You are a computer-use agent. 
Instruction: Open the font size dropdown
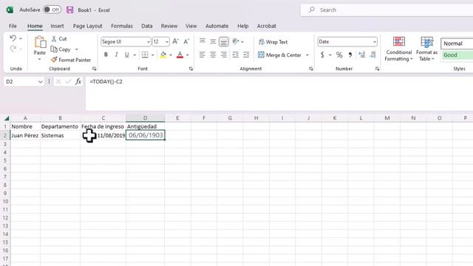[x=167, y=41]
